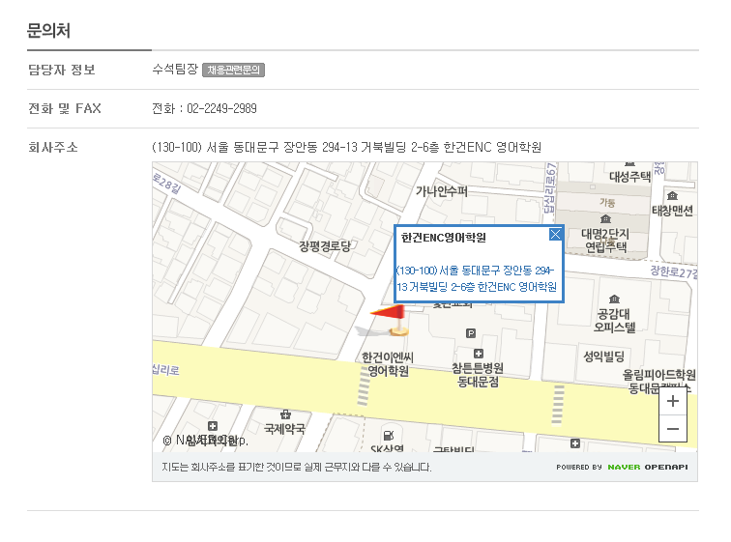Click 대성주택 map label
This screenshot has height=542, width=731.
pyautogui.click(x=630, y=177)
